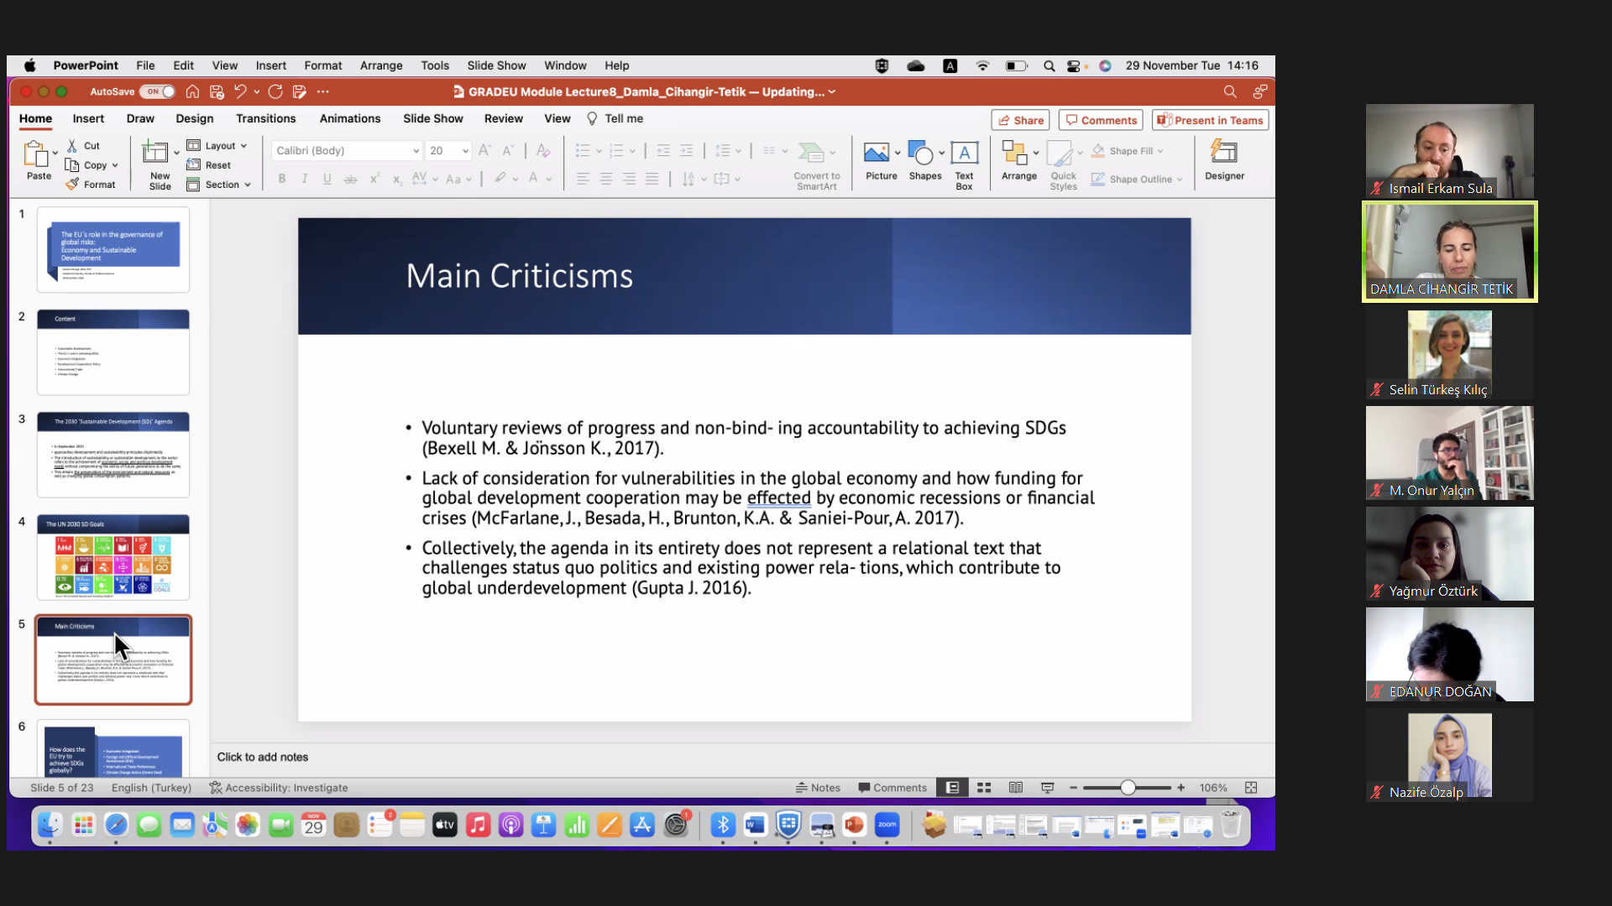Open the Shapes gallery icon
The image size is (1612, 906).
click(920, 154)
